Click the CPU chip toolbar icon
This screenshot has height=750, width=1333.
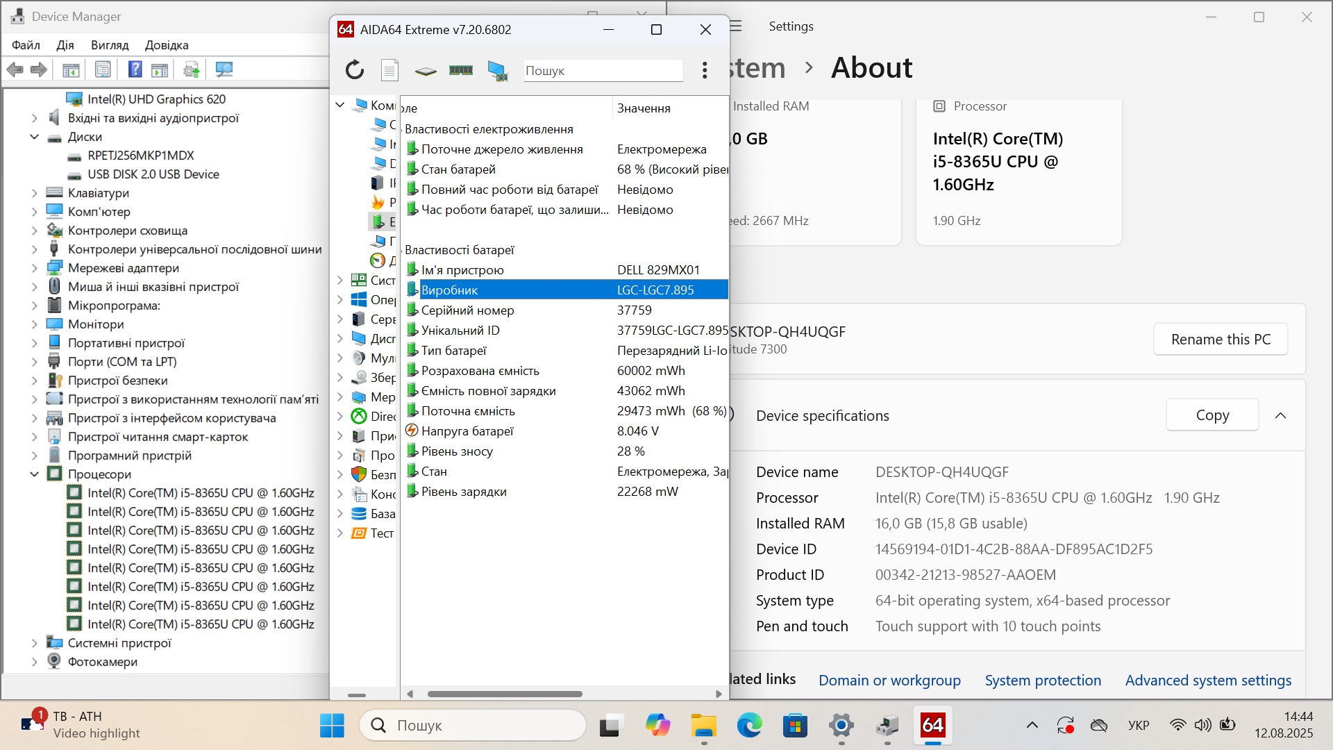(x=426, y=71)
